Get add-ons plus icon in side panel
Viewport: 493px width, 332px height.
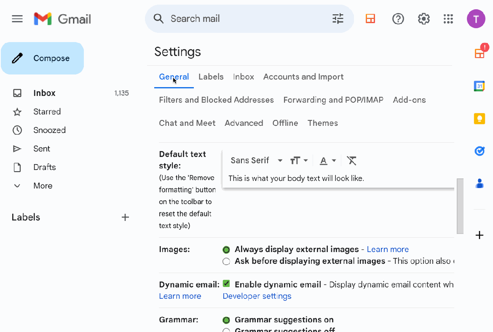(x=480, y=235)
